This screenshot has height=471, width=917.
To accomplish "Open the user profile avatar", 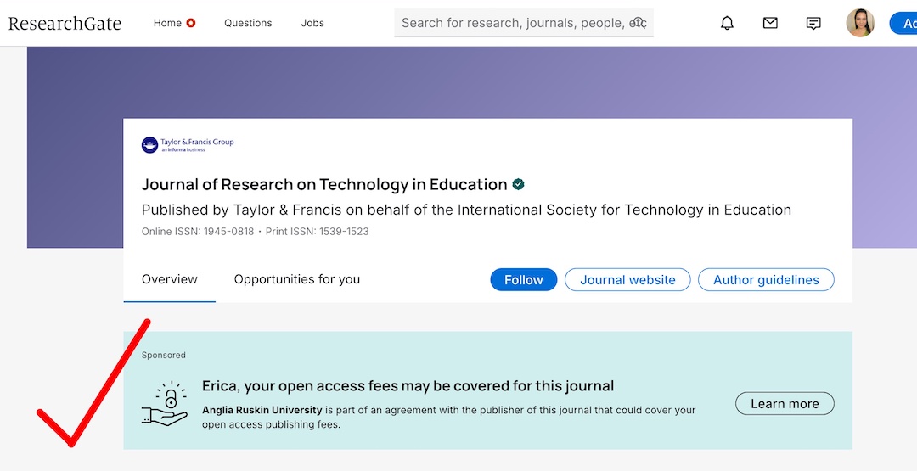I will 860,24.
